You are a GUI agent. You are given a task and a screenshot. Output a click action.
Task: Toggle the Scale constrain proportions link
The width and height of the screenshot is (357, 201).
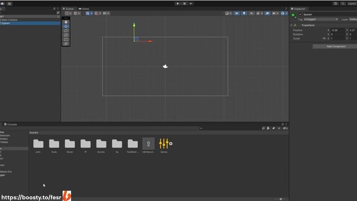[x=324, y=39]
